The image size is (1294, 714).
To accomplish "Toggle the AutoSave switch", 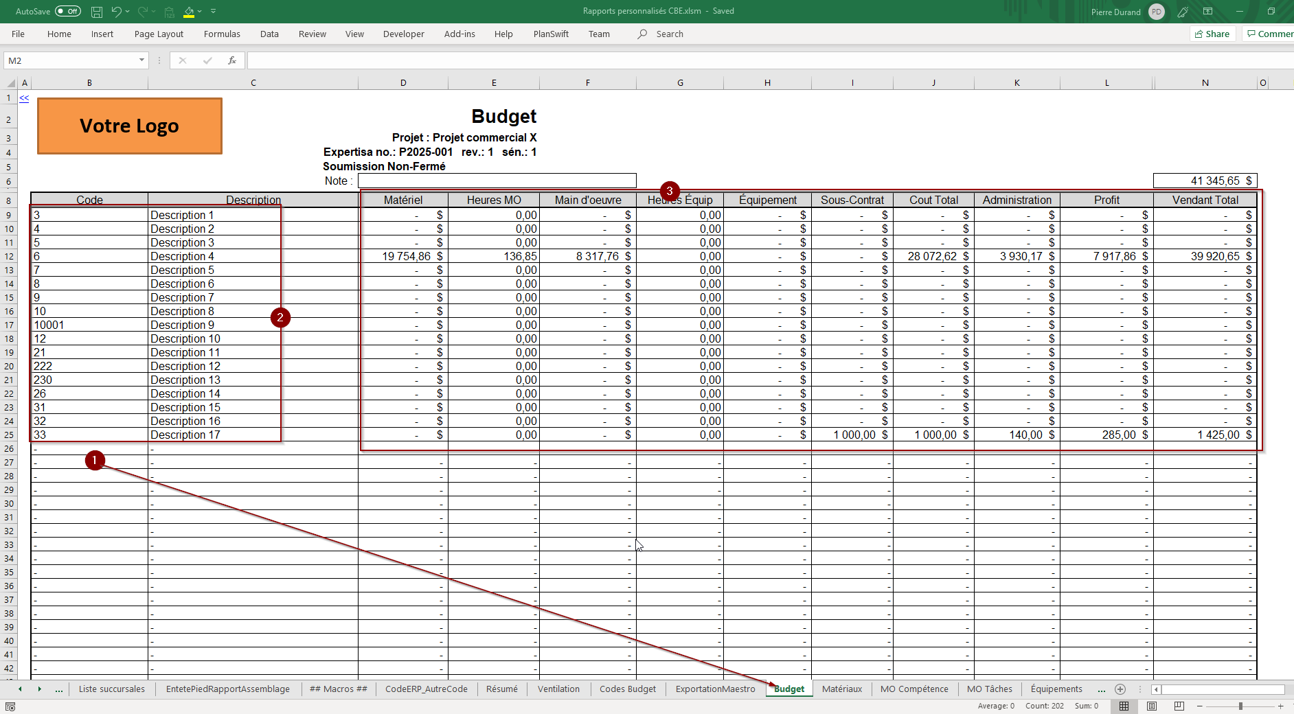I will [x=67, y=12].
